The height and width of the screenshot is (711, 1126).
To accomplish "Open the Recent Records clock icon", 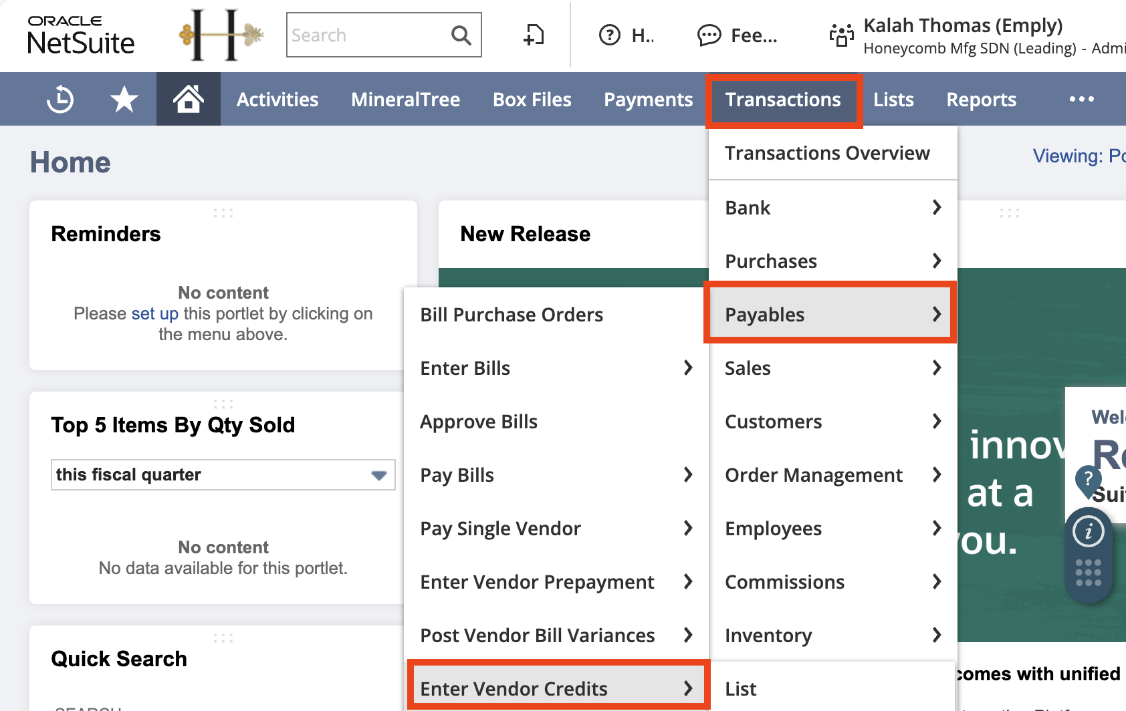I will tap(60, 99).
